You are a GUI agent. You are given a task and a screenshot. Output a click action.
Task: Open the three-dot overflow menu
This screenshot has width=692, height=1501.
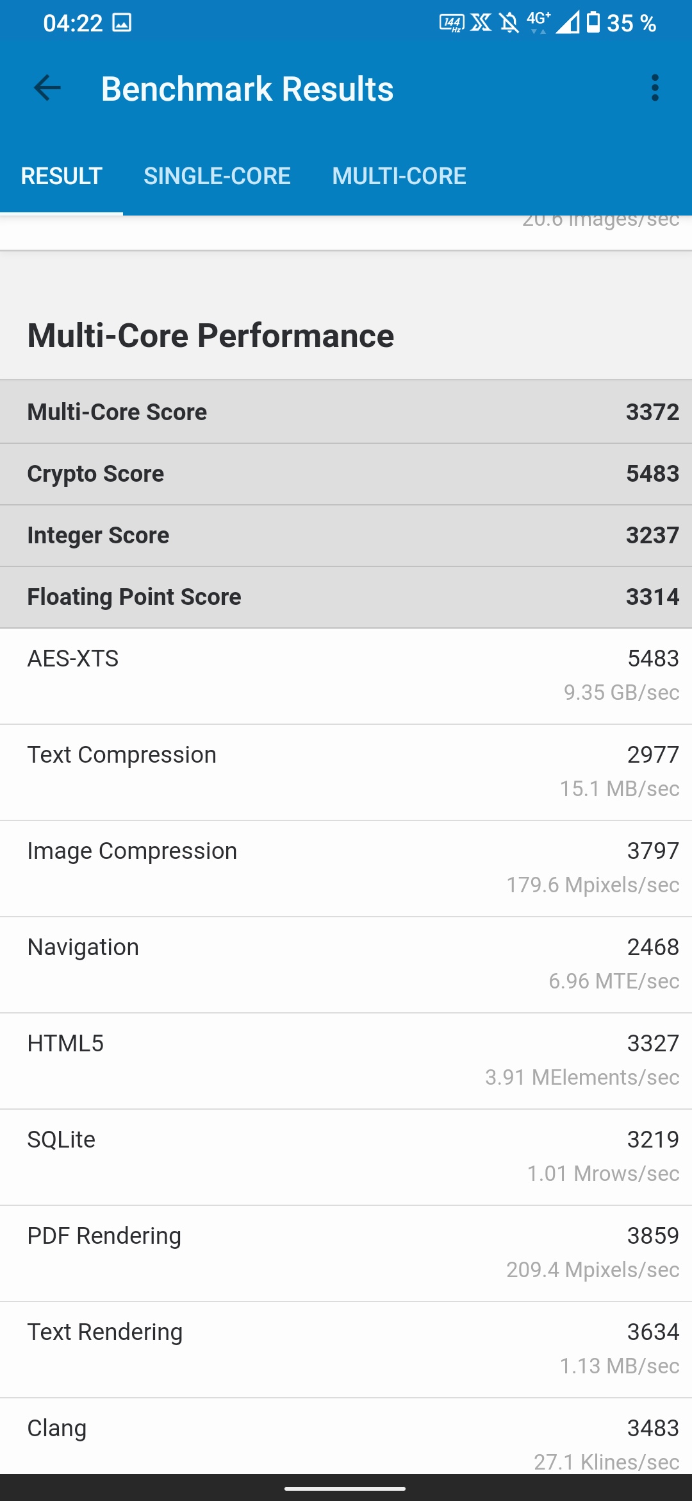(654, 88)
